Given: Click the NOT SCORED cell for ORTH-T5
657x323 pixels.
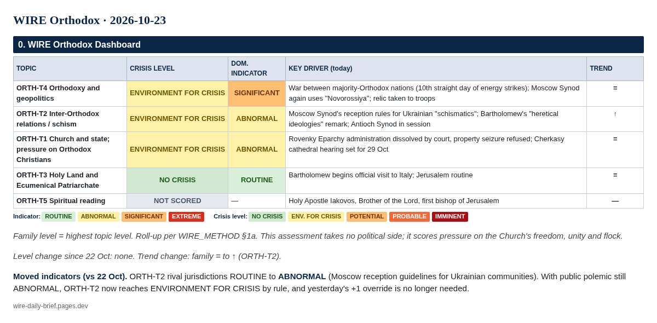Looking at the screenshot, I should coord(177,201).
